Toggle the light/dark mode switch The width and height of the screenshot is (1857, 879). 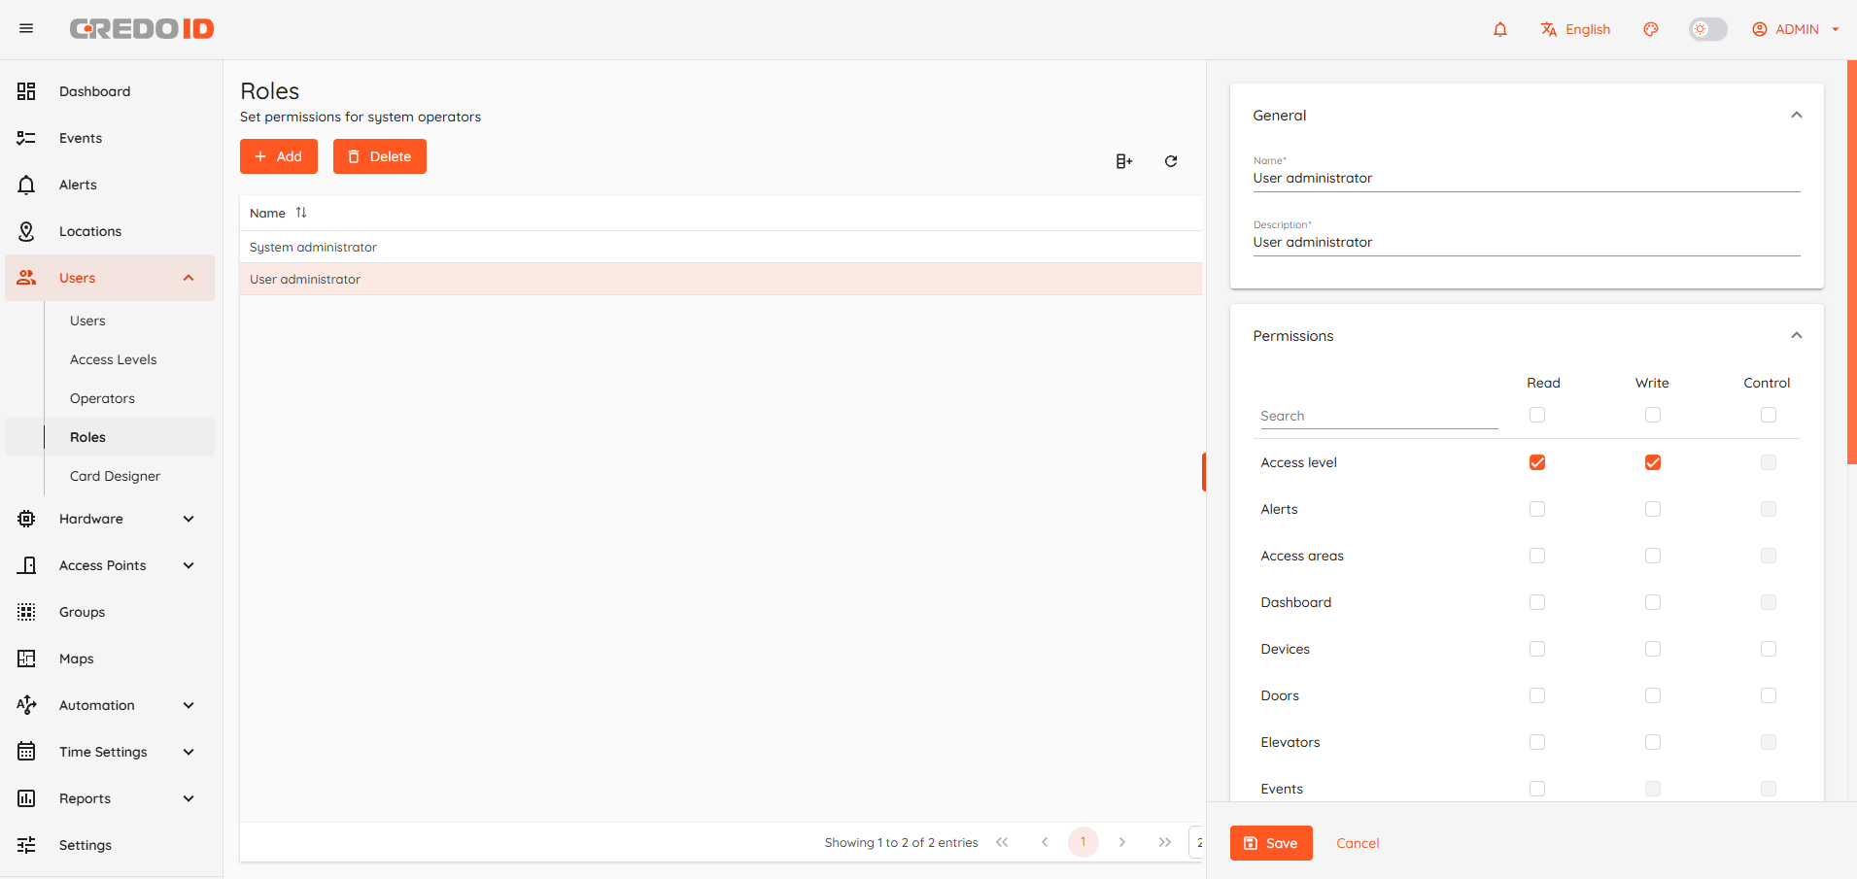point(1707,29)
